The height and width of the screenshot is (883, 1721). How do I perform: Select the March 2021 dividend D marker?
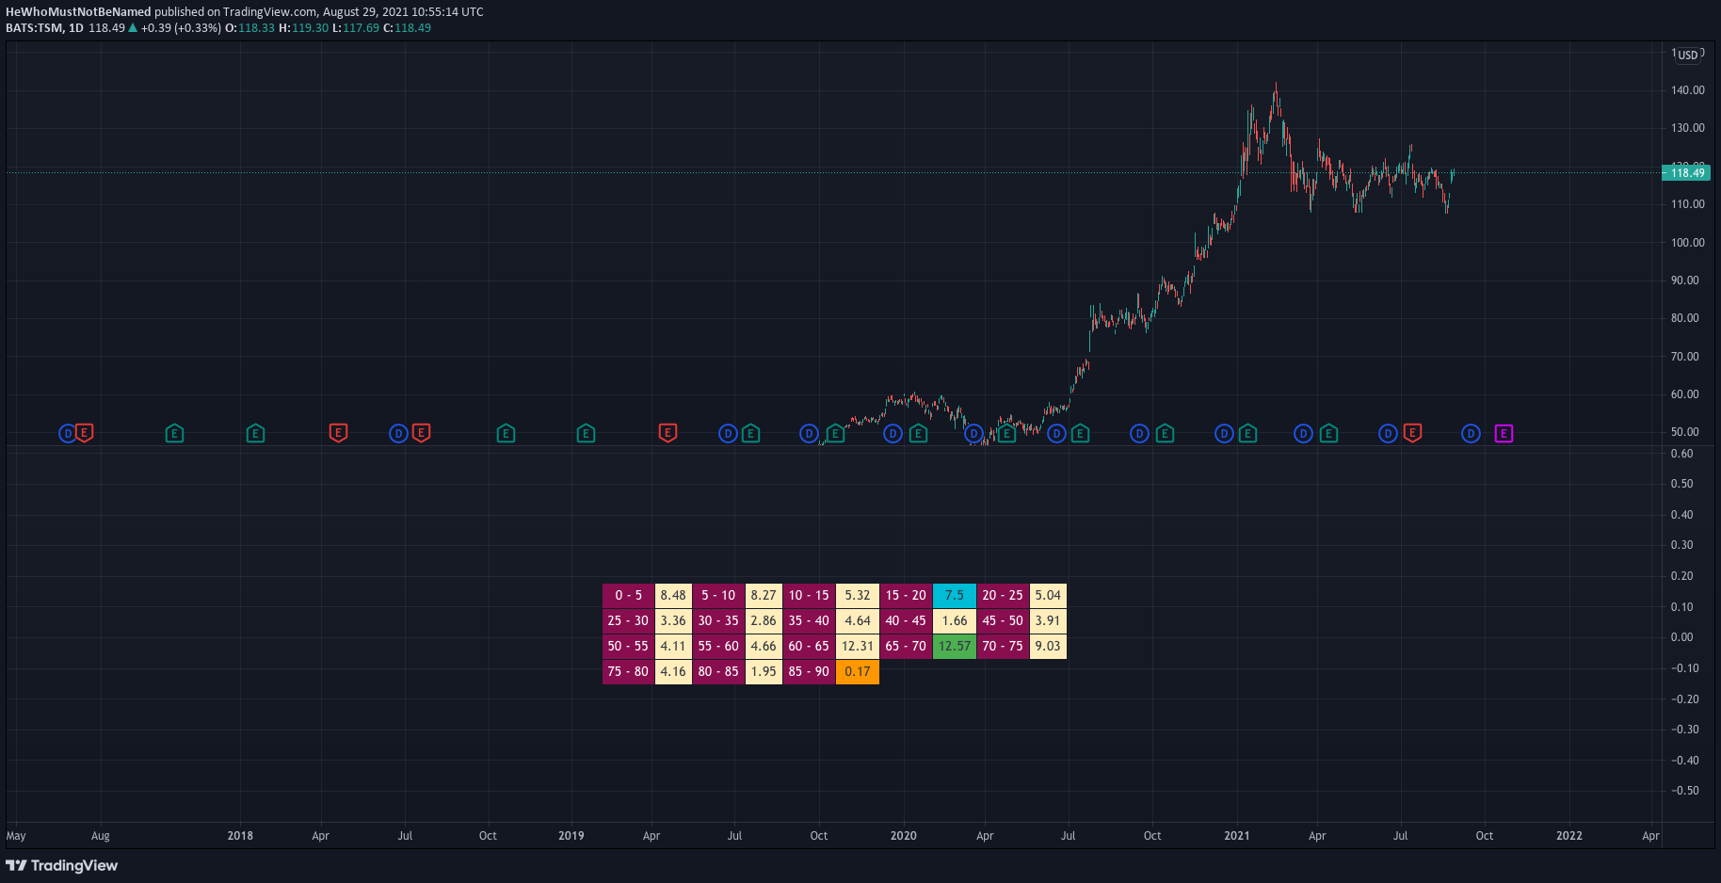point(1303,434)
